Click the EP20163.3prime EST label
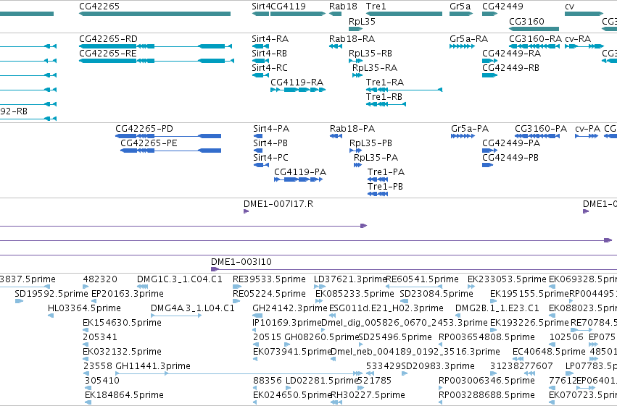 tap(128, 294)
